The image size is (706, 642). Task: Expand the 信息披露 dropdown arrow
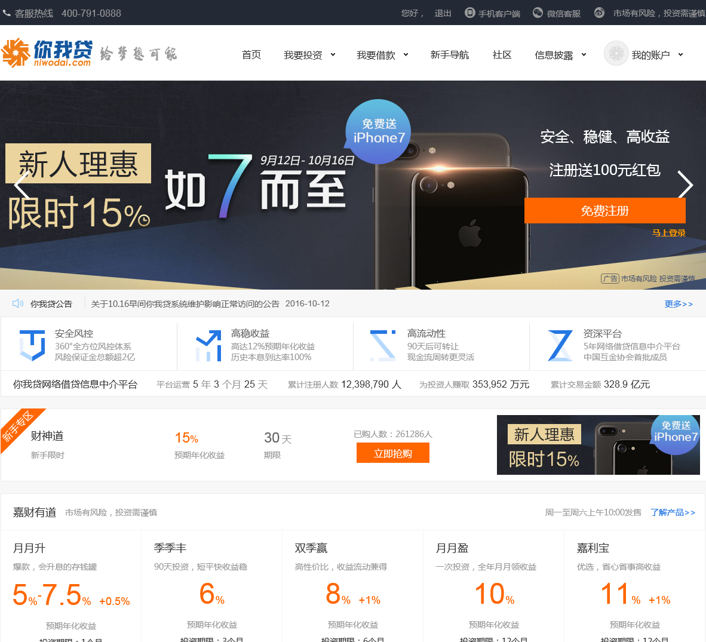pos(584,54)
